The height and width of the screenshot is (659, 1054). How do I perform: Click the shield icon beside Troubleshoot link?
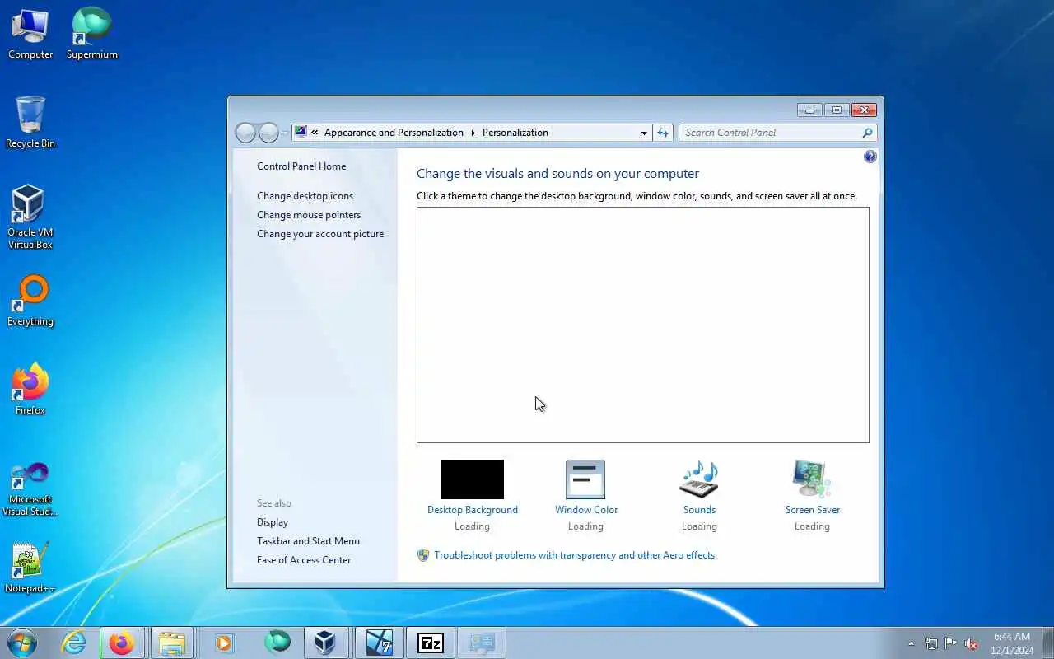click(x=423, y=555)
